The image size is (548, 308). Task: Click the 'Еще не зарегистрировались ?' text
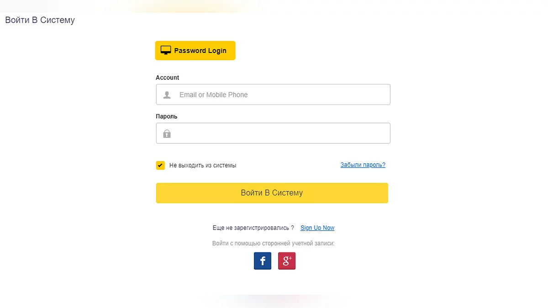pyautogui.click(x=253, y=228)
